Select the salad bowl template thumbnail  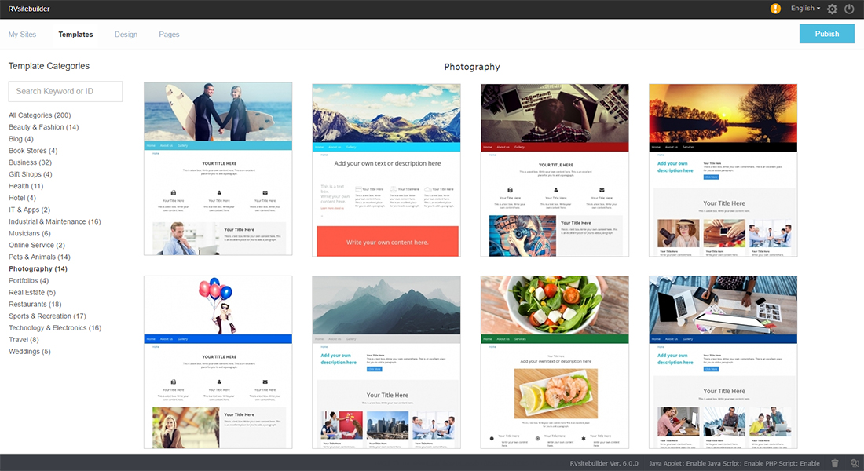point(555,361)
